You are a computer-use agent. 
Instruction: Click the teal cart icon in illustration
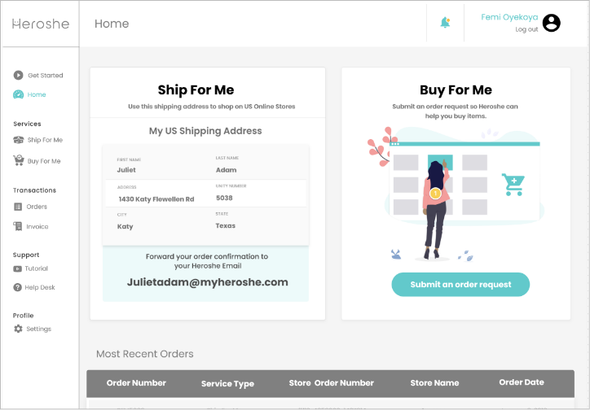(513, 185)
